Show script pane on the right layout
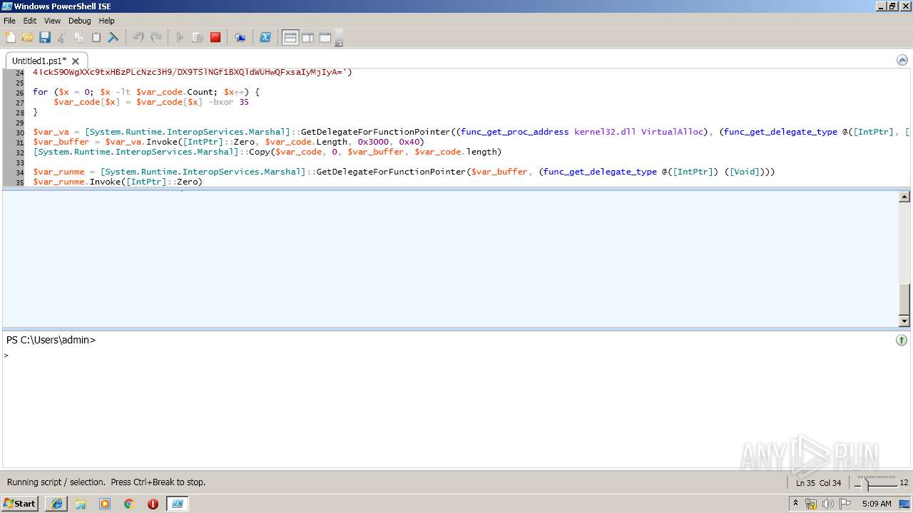The height and width of the screenshot is (513, 913). [307, 38]
